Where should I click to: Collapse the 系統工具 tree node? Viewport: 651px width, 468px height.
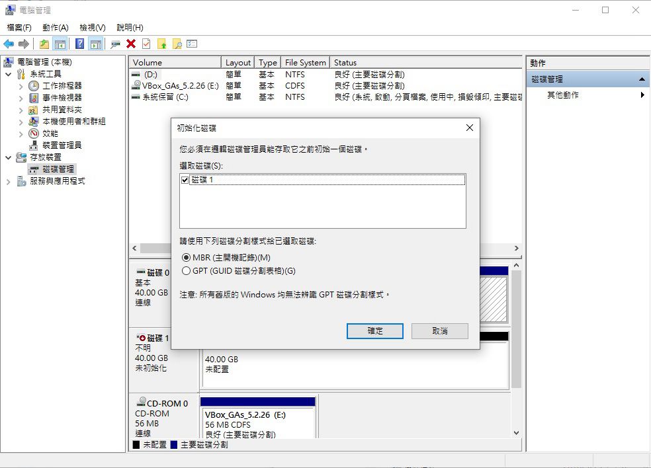[x=9, y=74]
